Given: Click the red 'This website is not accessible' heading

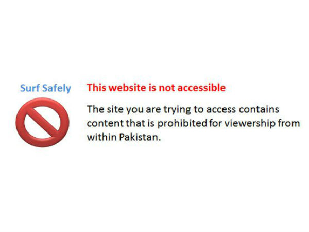Looking at the screenshot, I should pos(156,88).
